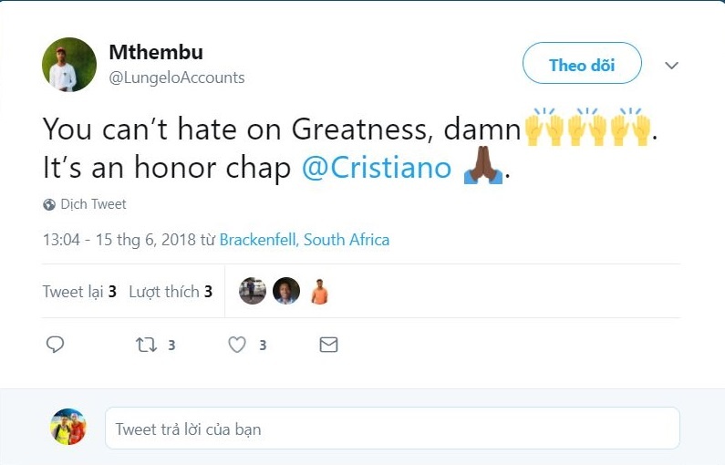Viewport: 725px width, 465px height.
Task: Open the @LungeloAccounts handle
Action: tap(177, 77)
